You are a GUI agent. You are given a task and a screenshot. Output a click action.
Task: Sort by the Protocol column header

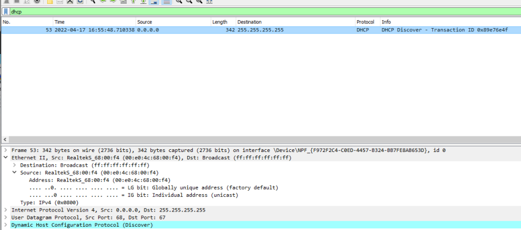pos(365,22)
